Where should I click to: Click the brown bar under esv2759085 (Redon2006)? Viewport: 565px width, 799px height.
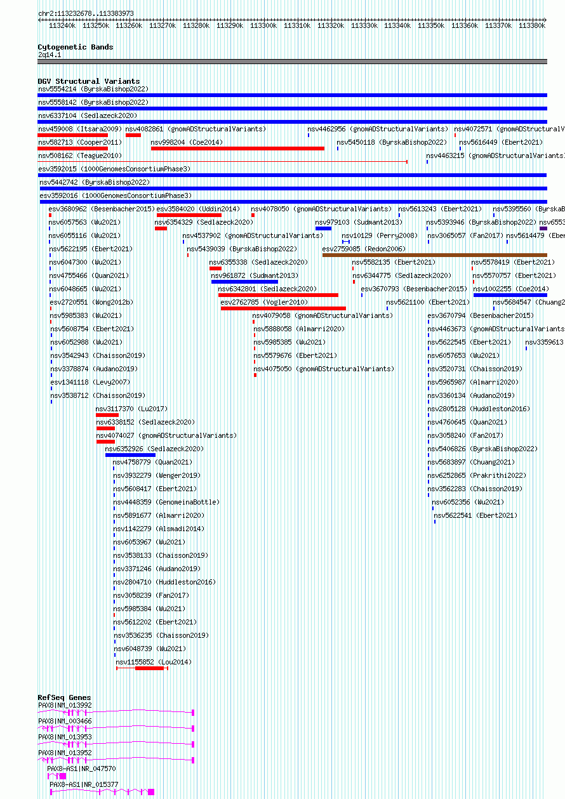[x=435, y=255]
